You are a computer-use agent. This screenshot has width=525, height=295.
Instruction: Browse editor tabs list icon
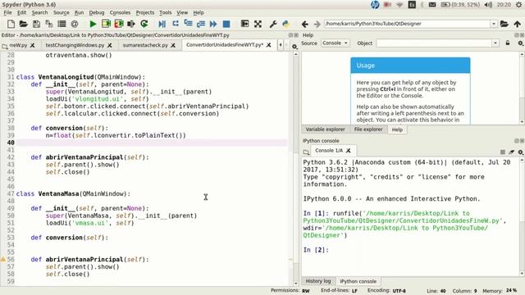pyautogui.click(x=5, y=47)
